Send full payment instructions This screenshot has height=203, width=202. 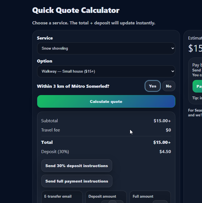tap(77, 181)
